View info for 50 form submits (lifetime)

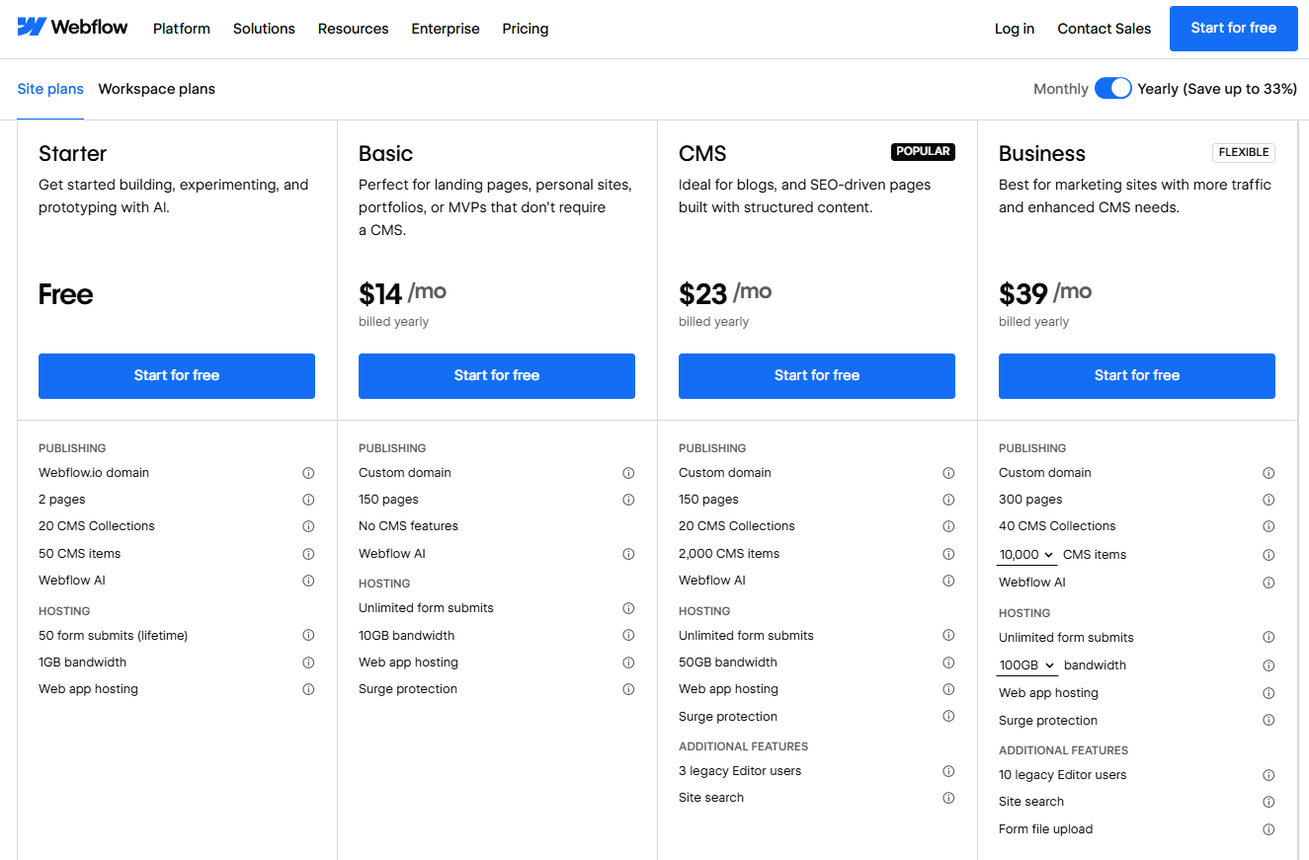[308, 635]
